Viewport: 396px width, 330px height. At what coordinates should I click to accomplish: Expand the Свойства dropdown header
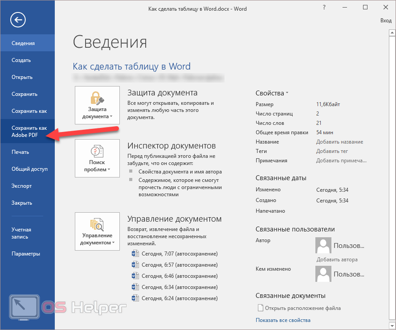coord(272,93)
